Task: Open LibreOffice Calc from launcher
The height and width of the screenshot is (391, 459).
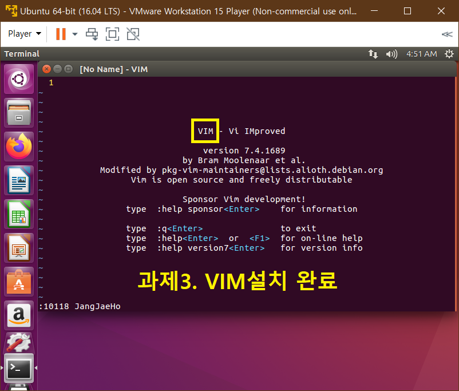Action: tap(19, 214)
